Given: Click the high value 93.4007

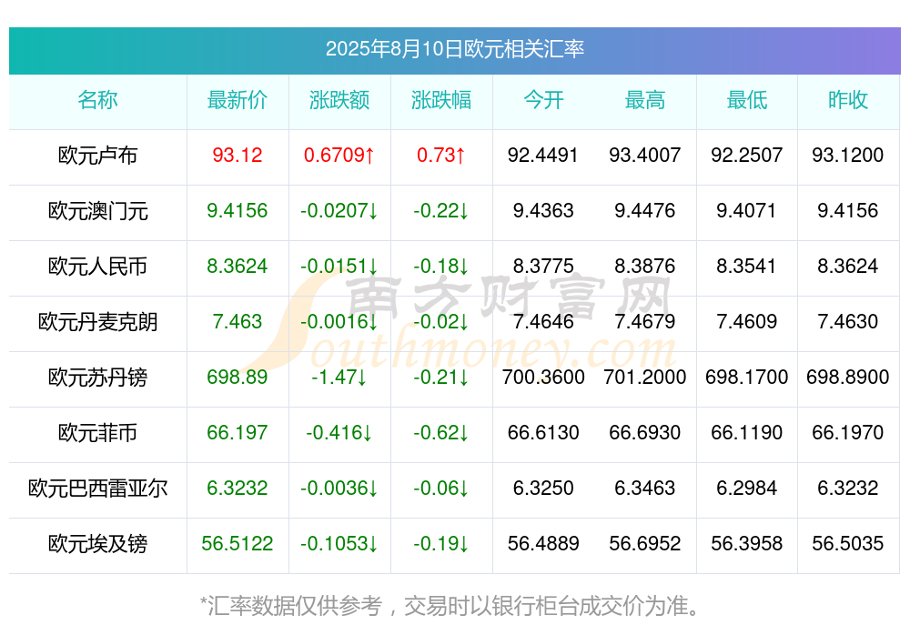Looking at the screenshot, I should coord(645,155).
